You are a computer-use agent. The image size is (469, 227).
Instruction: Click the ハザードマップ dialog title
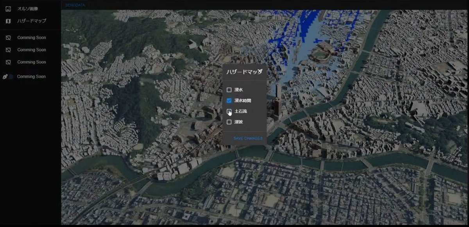coord(244,72)
